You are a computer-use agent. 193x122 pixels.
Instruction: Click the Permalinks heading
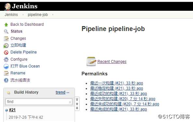[95, 74]
